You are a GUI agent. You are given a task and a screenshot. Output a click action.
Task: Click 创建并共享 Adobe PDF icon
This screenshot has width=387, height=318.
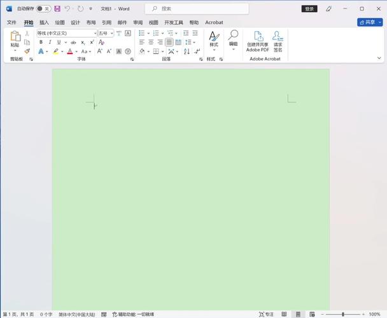point(258,41)
